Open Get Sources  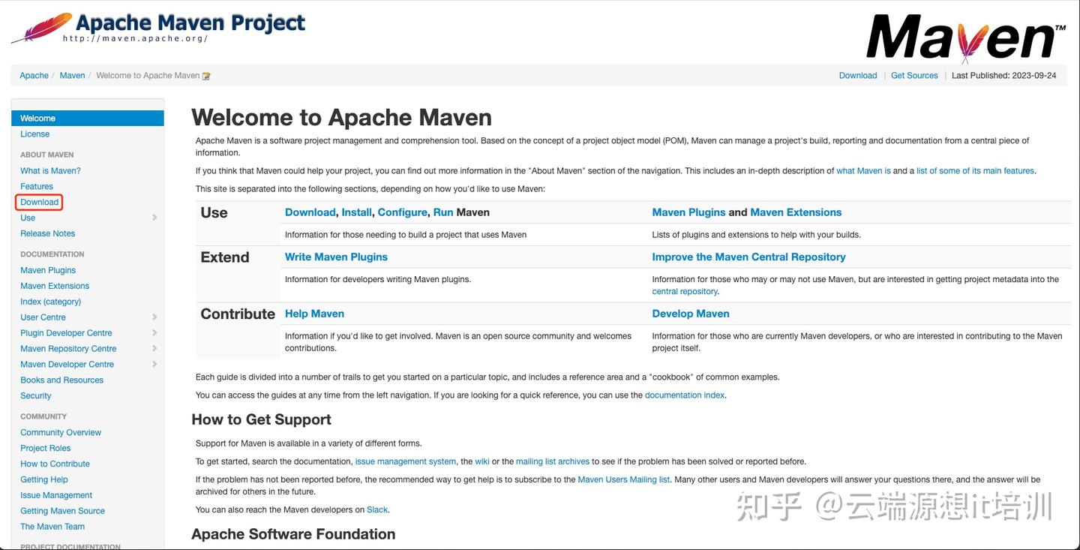coord(914,75)
